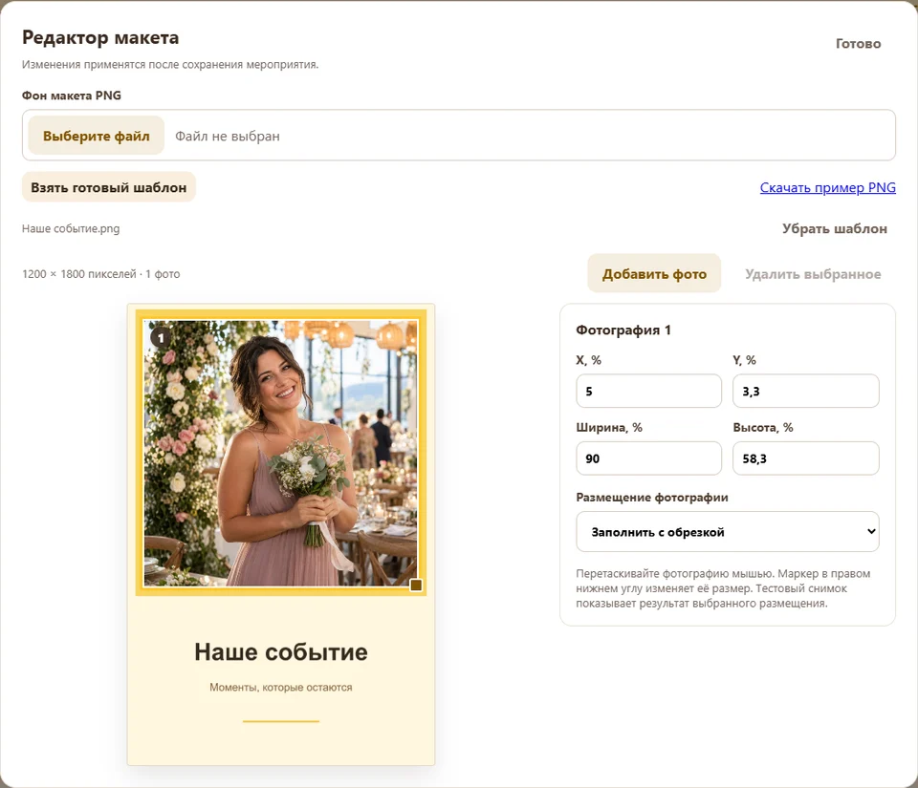Focus the Ширина, % input field
This screenshot has height=788, width=918.
(x=648, y=458)
